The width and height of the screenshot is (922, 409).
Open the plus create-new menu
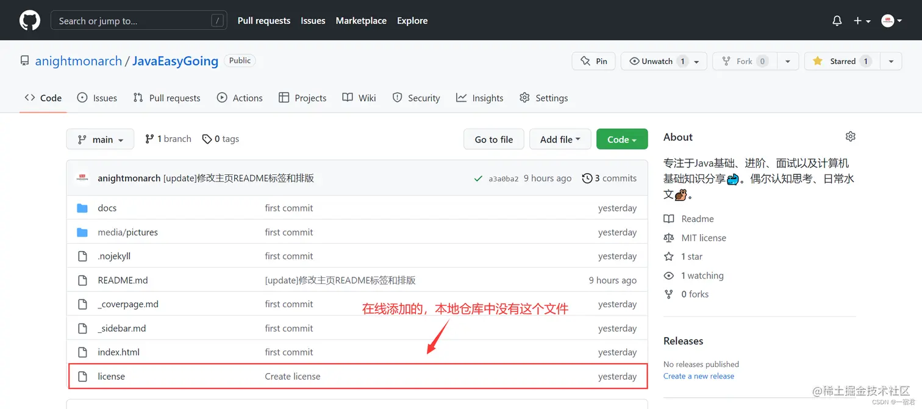(862, 21)
